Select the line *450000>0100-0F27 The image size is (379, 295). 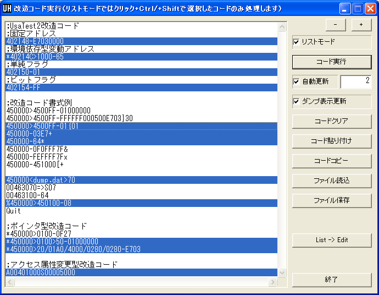pos(141,234)
